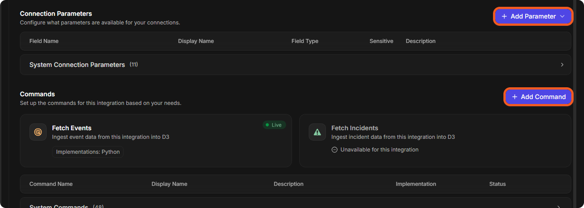
Task: Open the Fetch Events card icon
Action: (x=38, y=132)
